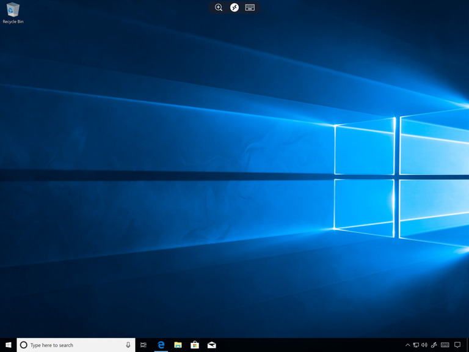Viewport: 469px width, 352px height.
Task: Click the speaker volume tray icon
Action: coord(424,345)
